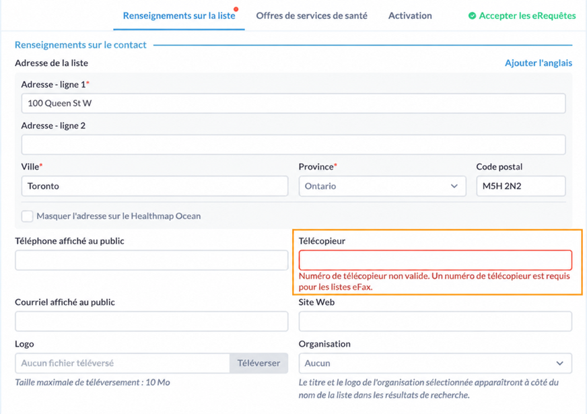Open the Province Ontario dropdown
This screenshot has width=587, height=414.
point(382,186)
